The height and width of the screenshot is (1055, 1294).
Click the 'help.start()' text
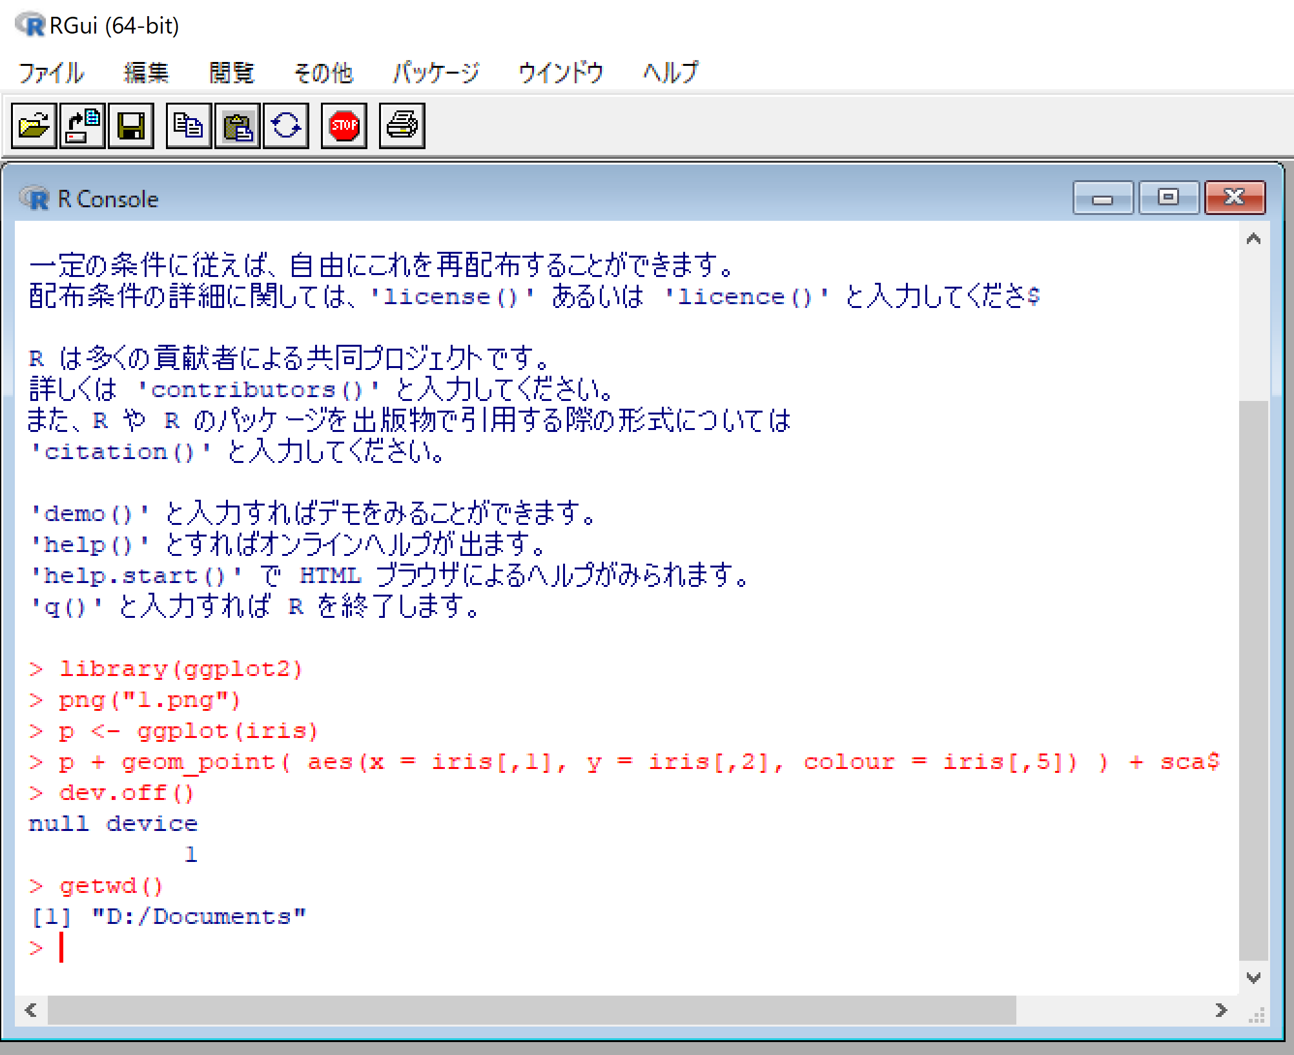coord(136,575)
